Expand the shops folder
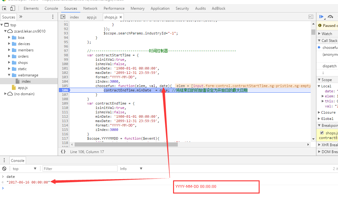The image size is (338, 217). (9, 62)
